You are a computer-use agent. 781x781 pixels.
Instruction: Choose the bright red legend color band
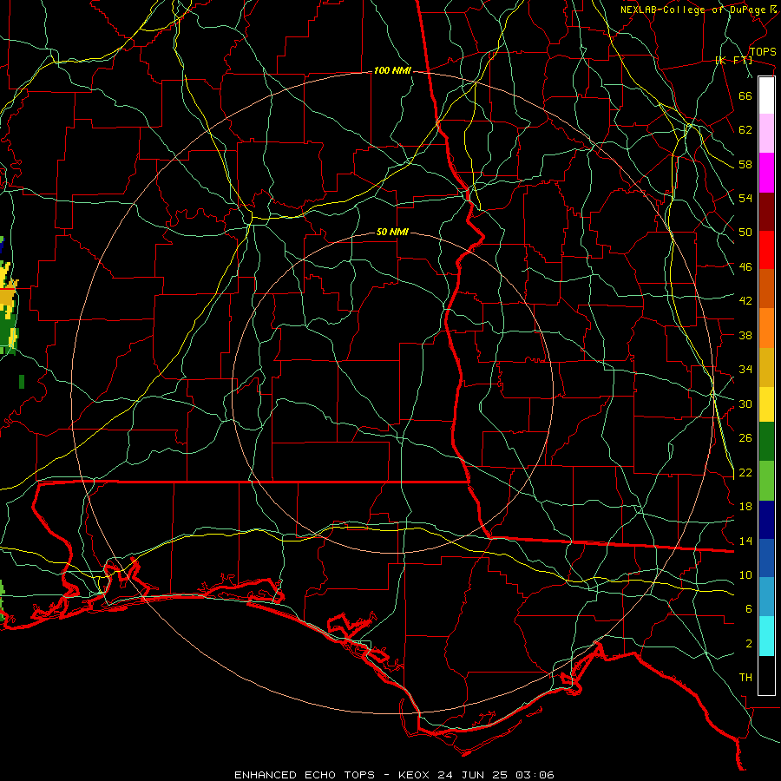pos(766,250)
